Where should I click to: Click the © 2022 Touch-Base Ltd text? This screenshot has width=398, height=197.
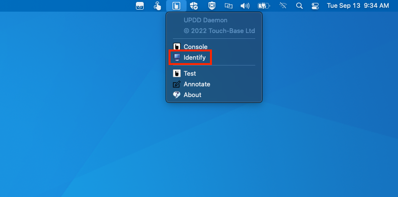219,31
